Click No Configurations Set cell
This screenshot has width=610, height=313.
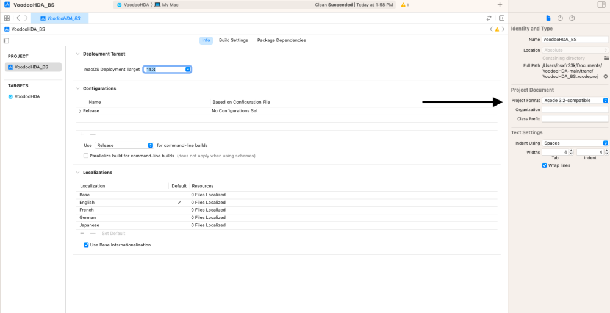click(x=235, y=111)
